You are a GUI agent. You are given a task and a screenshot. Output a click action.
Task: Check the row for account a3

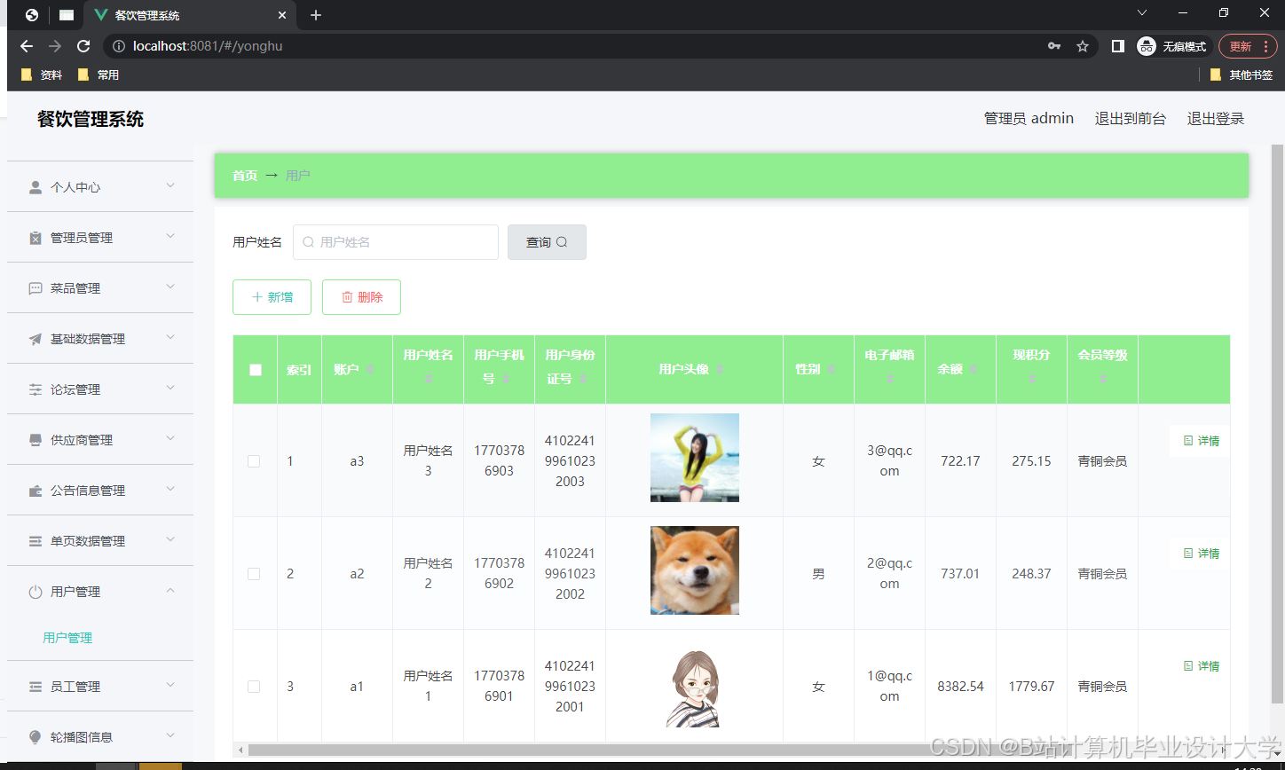point(254,461)
